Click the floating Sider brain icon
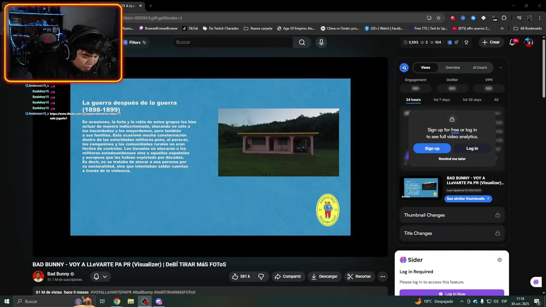The height and width of the screenshot is (307, 546). [x=536, y=282]
